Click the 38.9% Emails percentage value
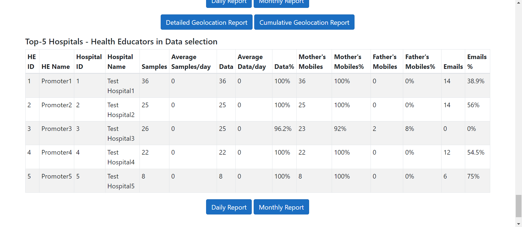This screenshot has width=522, height=227. 476,81
